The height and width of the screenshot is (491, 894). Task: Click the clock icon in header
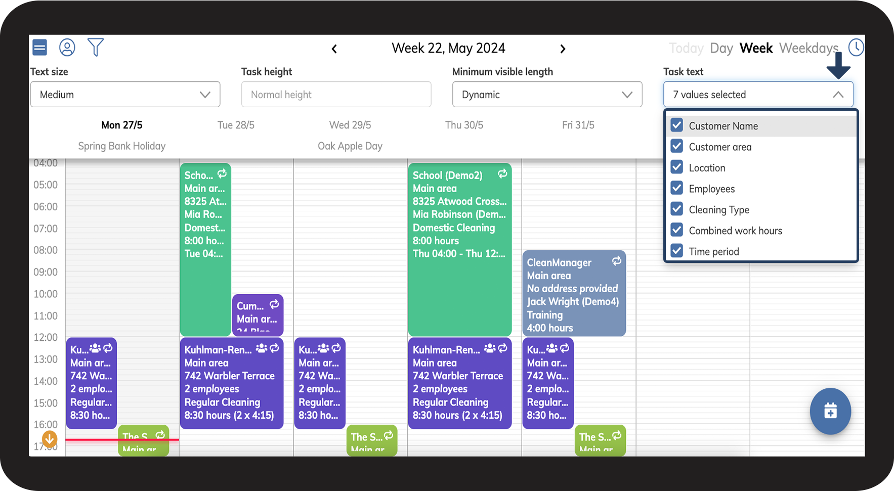(856, 48)
